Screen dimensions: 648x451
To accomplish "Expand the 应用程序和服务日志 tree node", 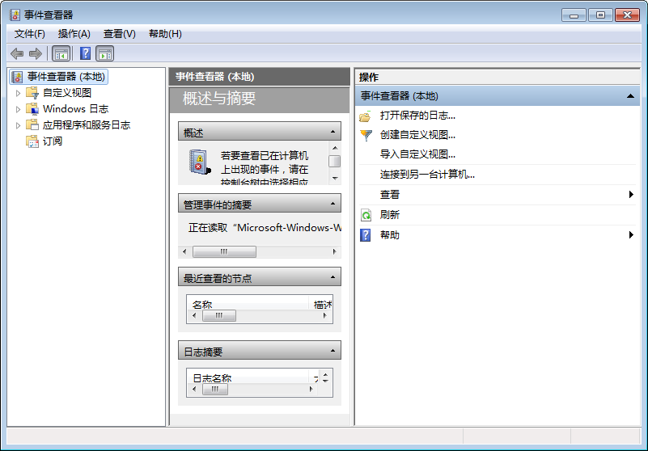I will pyautogui.click(x=19, y=125).
